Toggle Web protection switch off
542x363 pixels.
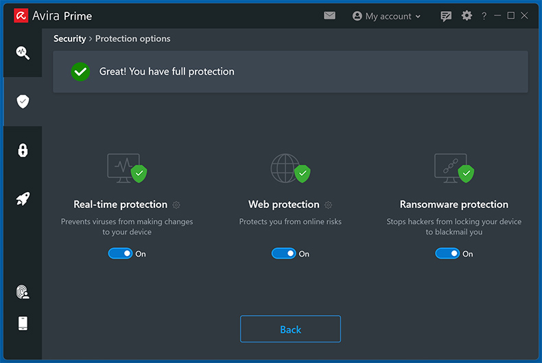pyautogui.click(x=284, y=253)
